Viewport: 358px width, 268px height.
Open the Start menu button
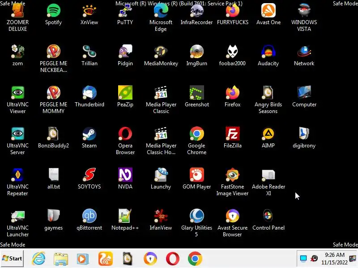point(12,259)
